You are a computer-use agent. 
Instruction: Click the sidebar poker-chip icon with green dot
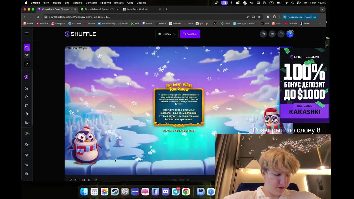click(27, 145)
